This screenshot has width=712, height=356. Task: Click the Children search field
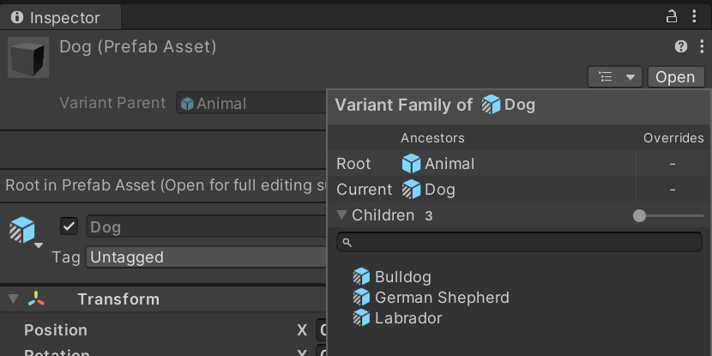coord(519,243)
